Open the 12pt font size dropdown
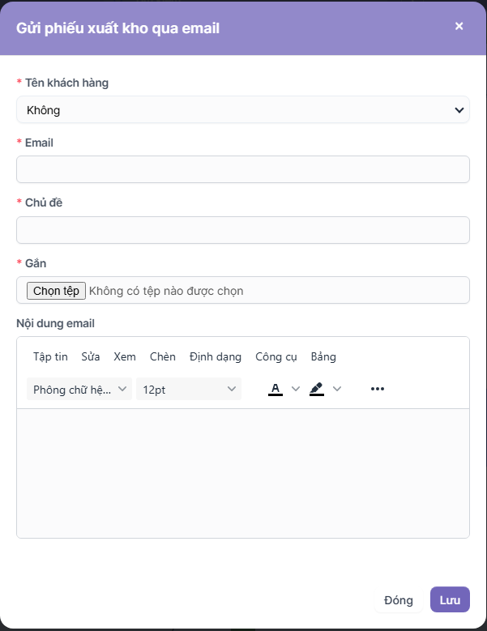Image resolution: width=487 pixels, height=631 pixels. pos(189,390)
